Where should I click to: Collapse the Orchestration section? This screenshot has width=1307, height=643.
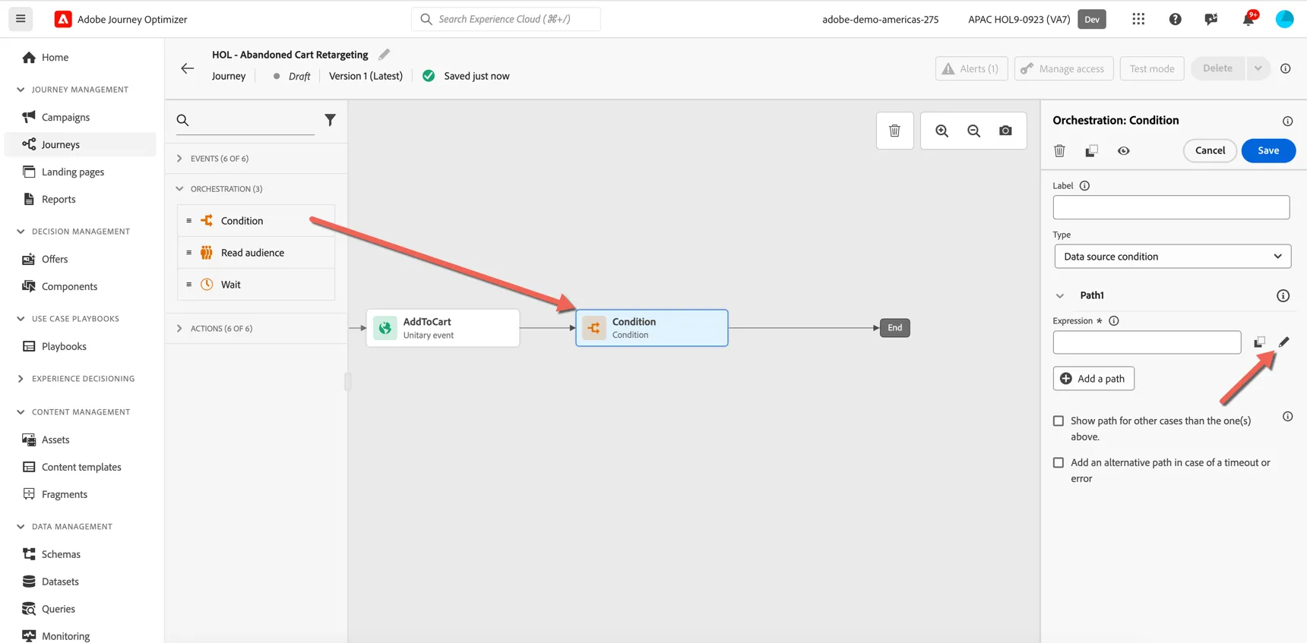pos(179,189)
